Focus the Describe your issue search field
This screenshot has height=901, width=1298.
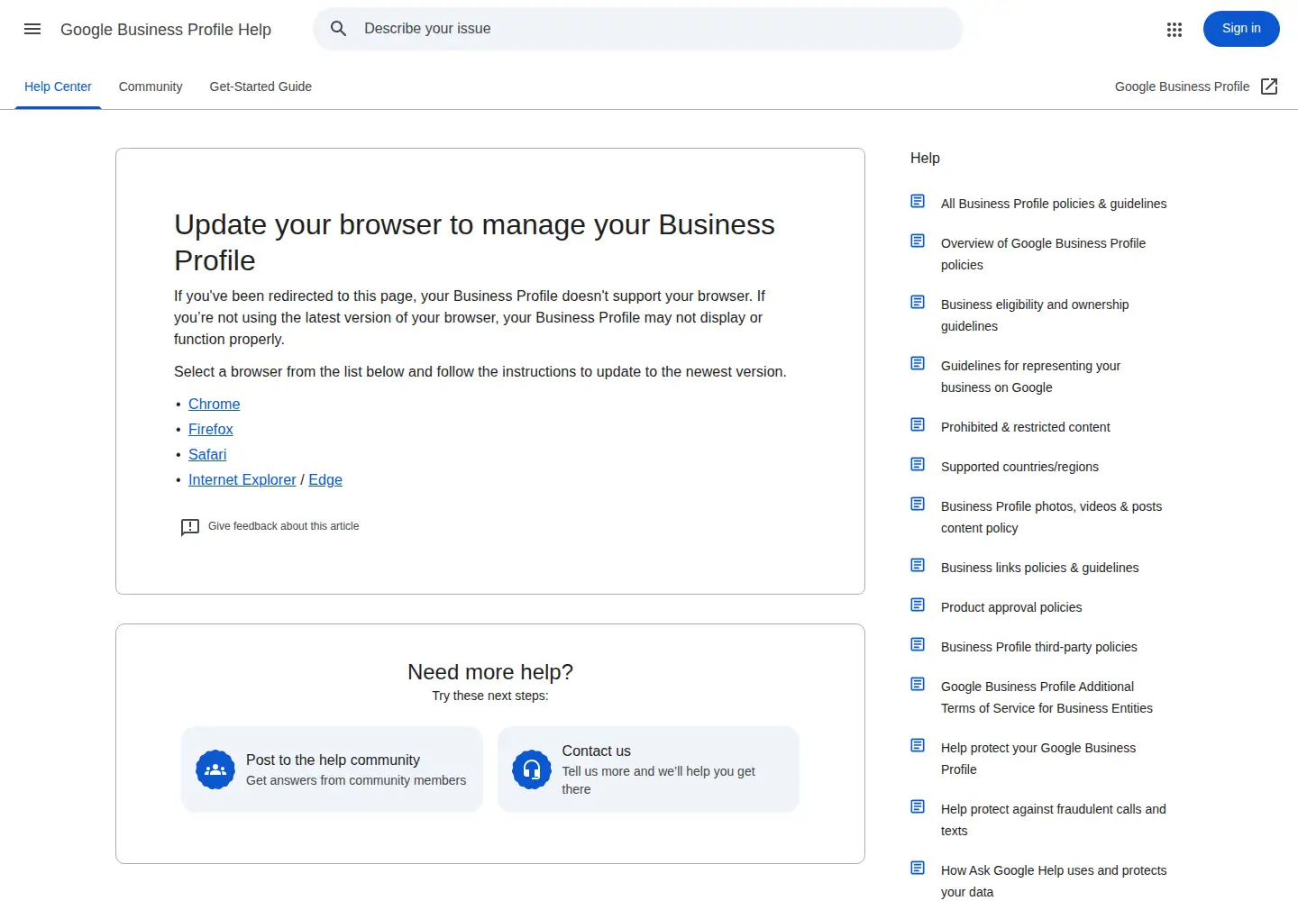coord(638,29)
